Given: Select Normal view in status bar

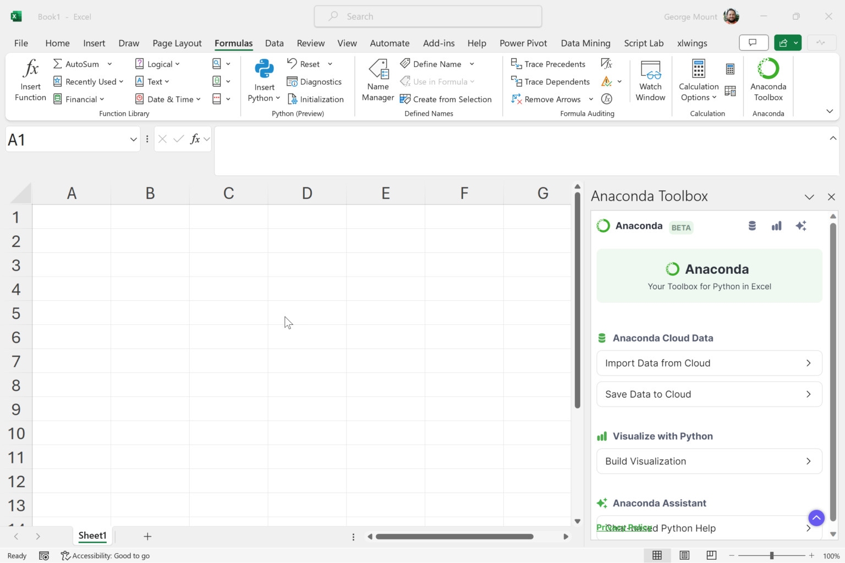Looking at the screenshot, I should click(x=657, y=555).
